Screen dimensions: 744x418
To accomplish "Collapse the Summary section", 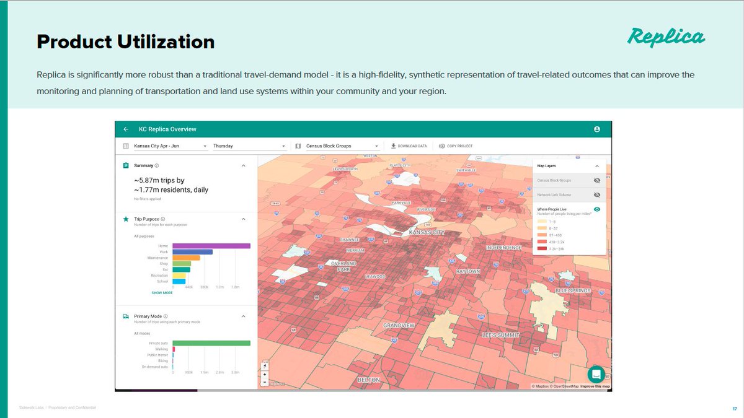I will pos(243,166).
